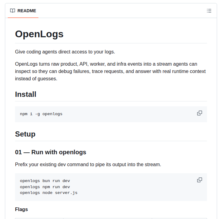
Task: Click the Setup section heading
Action: coord(25,134)
